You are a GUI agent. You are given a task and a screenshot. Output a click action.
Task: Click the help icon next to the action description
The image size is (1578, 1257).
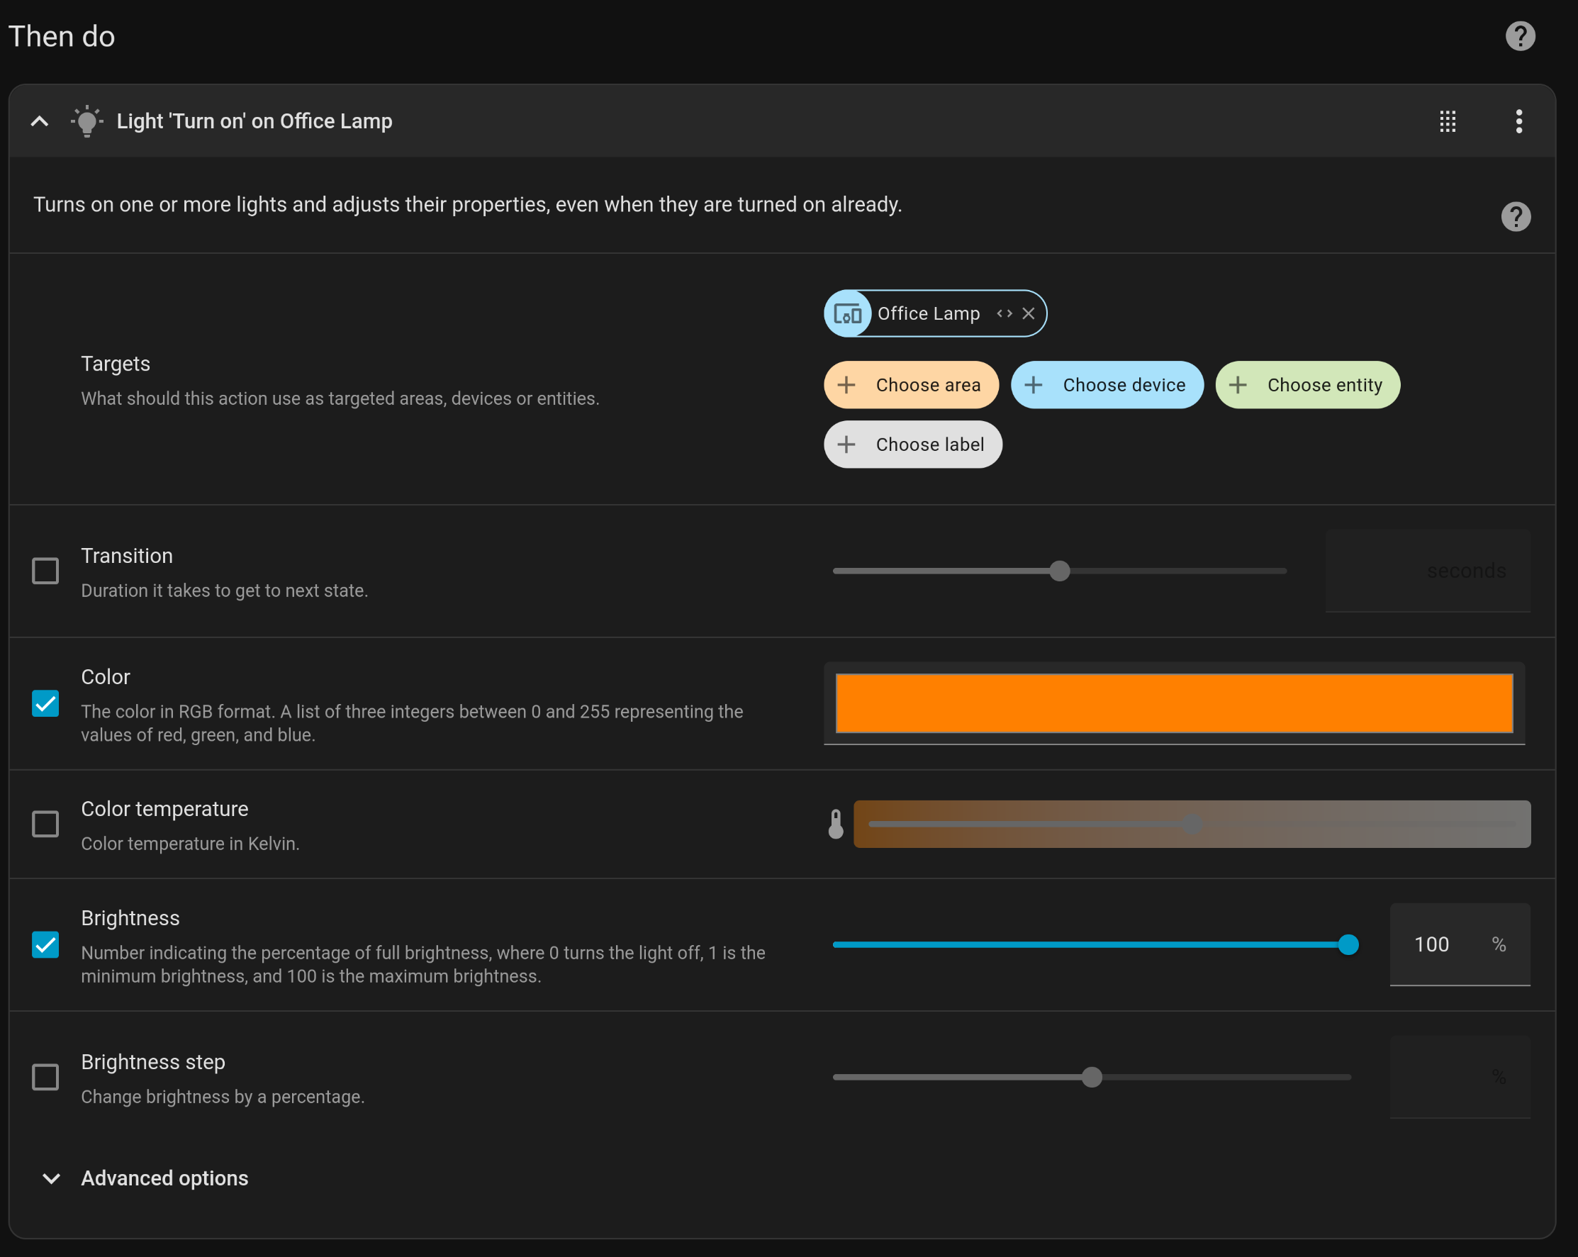point(1515,217)
